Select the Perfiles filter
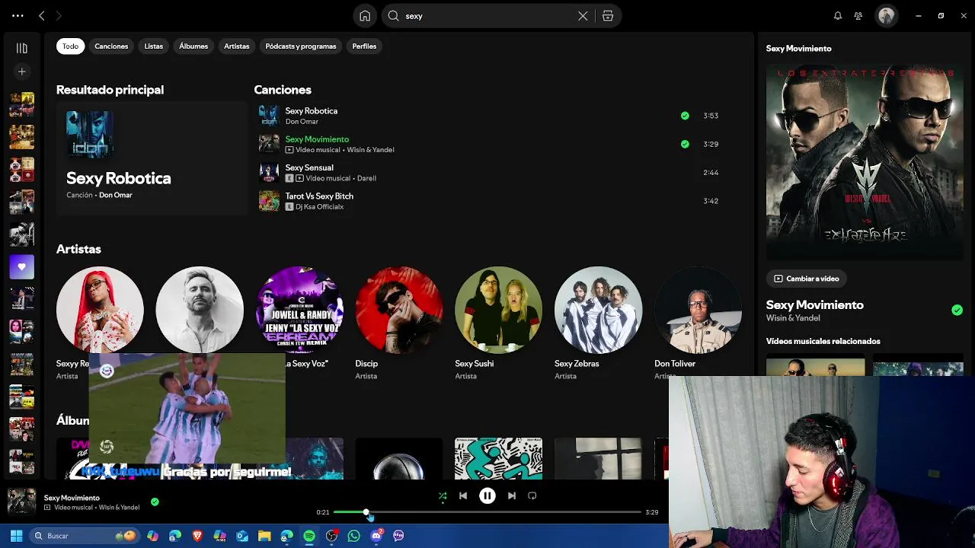The image size is (975, 548). [364, 46]
